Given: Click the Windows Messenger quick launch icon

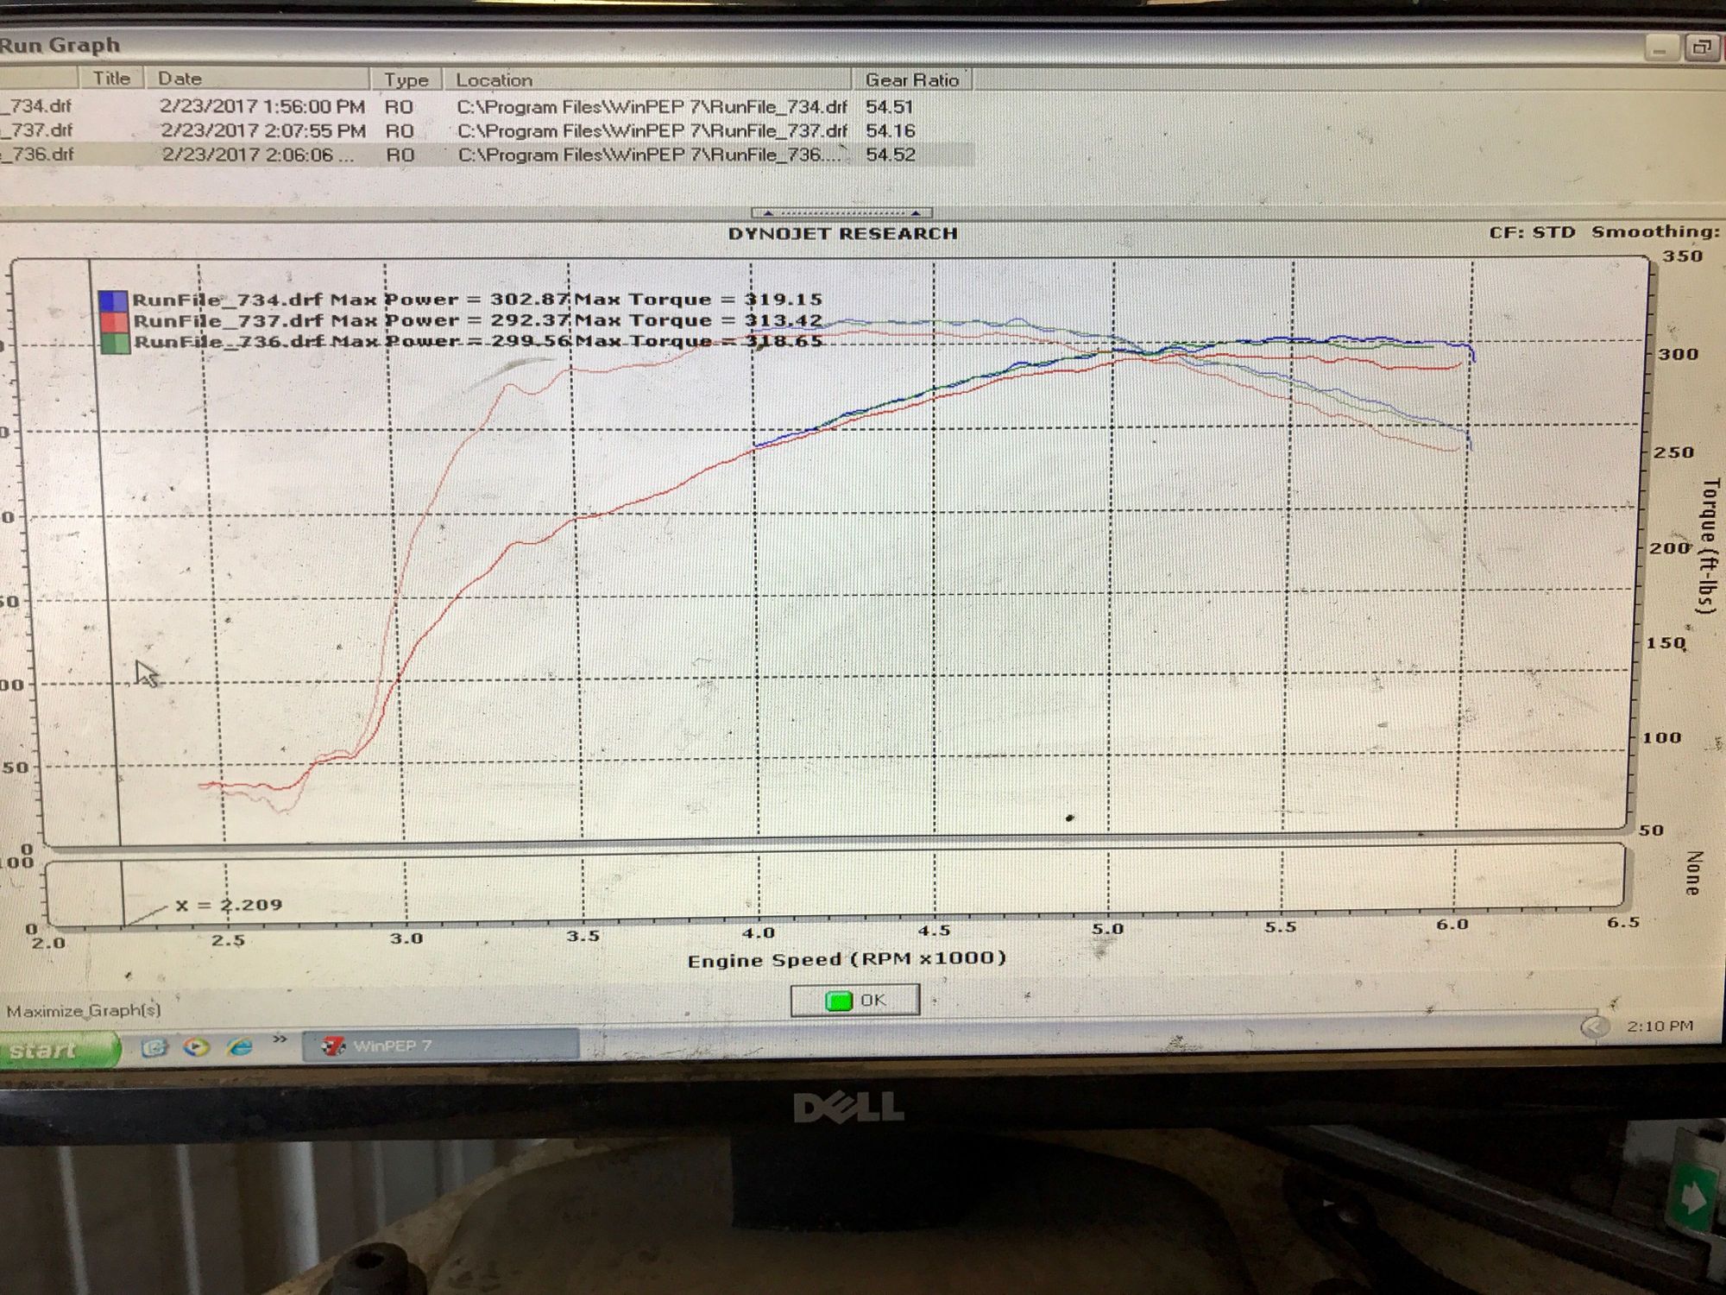Looking at the screenshot, I should pyautogui.click(x=154, y=1047).
